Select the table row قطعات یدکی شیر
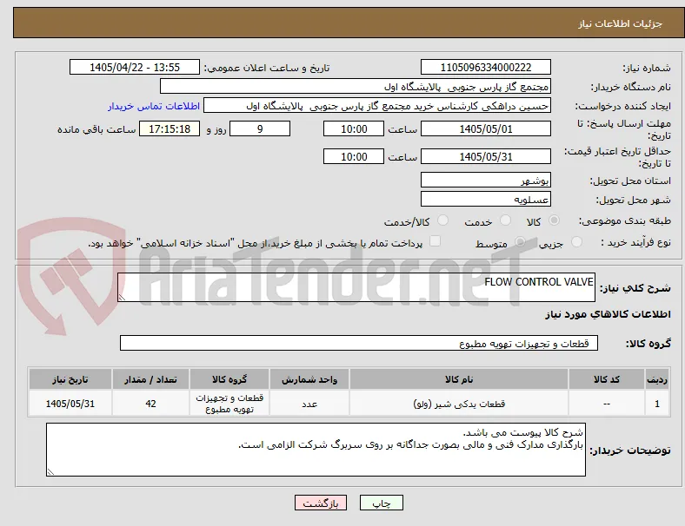Viewport: 685px width, 526px height. coord(349,404)
